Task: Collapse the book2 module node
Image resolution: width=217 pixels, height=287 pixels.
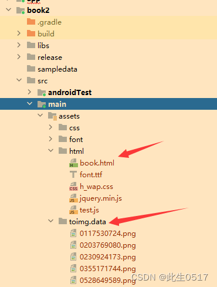Action: coord(9,9)
